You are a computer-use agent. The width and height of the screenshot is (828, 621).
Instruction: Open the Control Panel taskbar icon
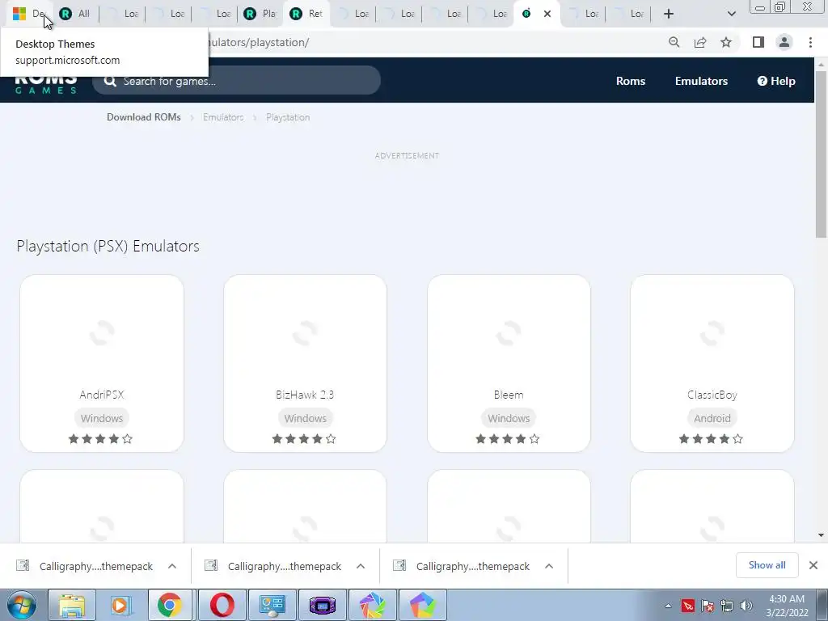coord(272,605)
